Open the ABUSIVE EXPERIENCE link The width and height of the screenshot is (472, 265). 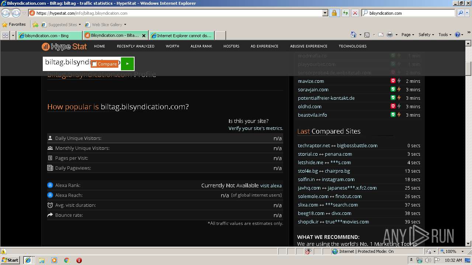click(x=309, y=46)
